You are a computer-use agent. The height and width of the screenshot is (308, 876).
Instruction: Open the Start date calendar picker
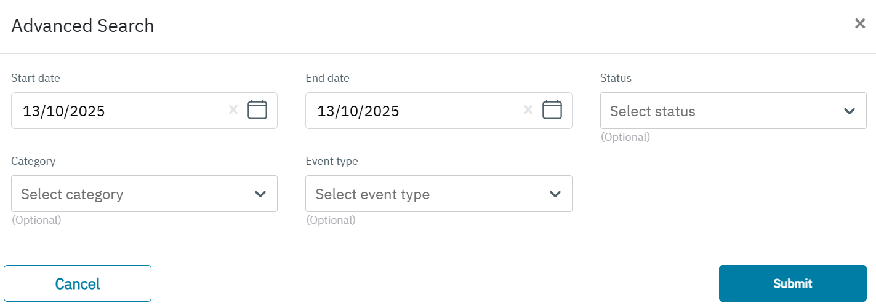click(257, 110)
